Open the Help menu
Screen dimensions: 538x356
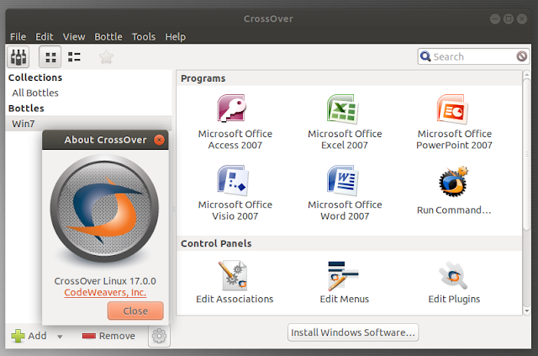[176, 37]
